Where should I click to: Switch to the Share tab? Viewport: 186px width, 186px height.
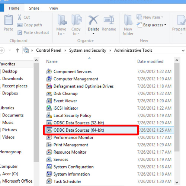[x=34, y=8]
